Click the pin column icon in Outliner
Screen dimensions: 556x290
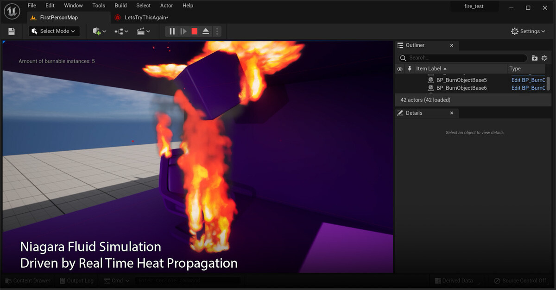[410, 68]
